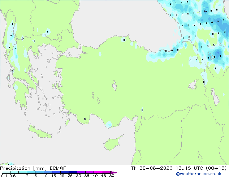Click the 1–2 mm legend swatch

click(x=23, y=172)
